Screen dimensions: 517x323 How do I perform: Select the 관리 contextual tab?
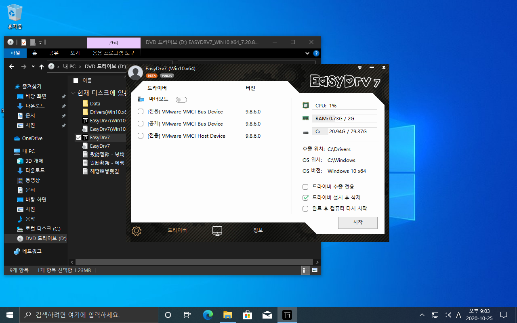pyautogui.click(x=113, y=42)
